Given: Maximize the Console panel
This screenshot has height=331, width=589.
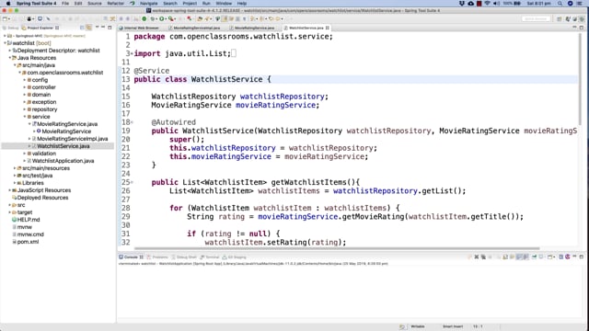Looking at the screenshot, I should pyautogui.click(x=582, y=257).
